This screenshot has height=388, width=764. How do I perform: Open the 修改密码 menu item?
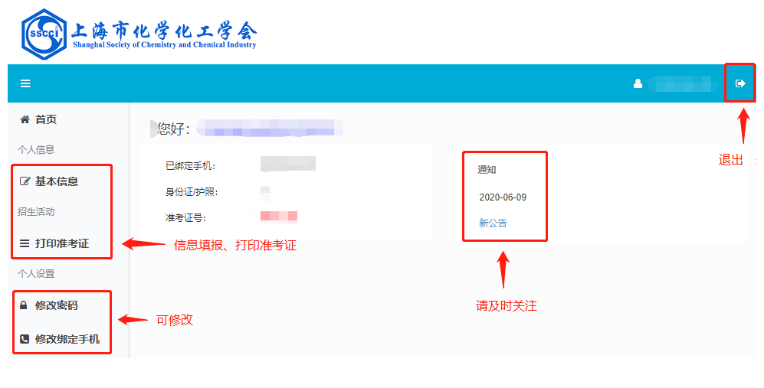tap(57, 305)
